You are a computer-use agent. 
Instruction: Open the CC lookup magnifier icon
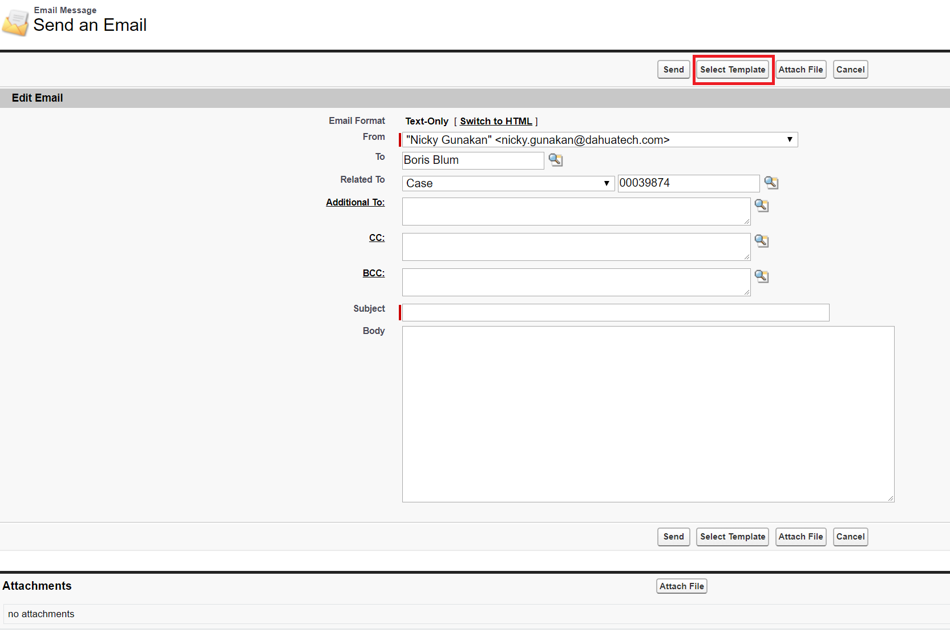point(761,241)
